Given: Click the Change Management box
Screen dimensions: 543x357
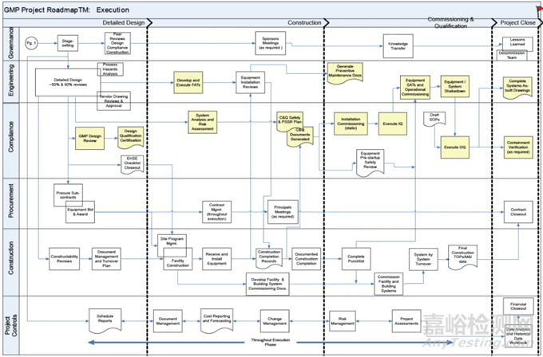Looking at the screenshot, I should click(x=275, y=323).
